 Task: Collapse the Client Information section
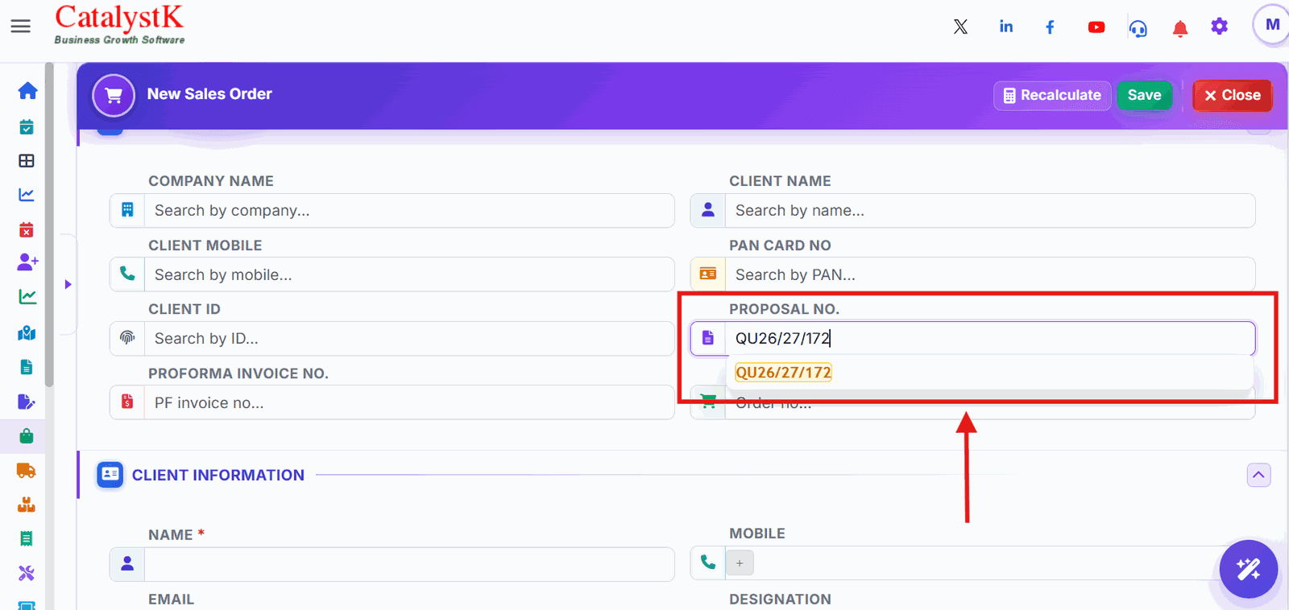pyautogui.click(x=1258, y=475)
